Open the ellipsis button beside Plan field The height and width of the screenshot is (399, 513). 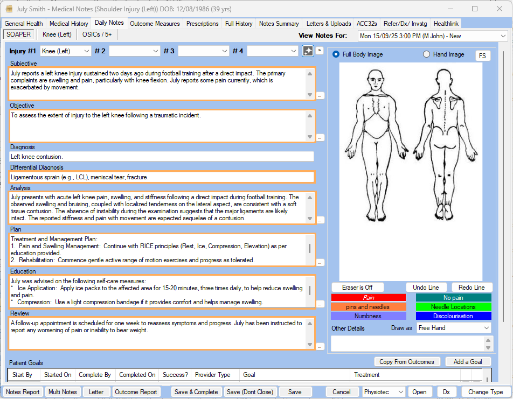(320, 262)
